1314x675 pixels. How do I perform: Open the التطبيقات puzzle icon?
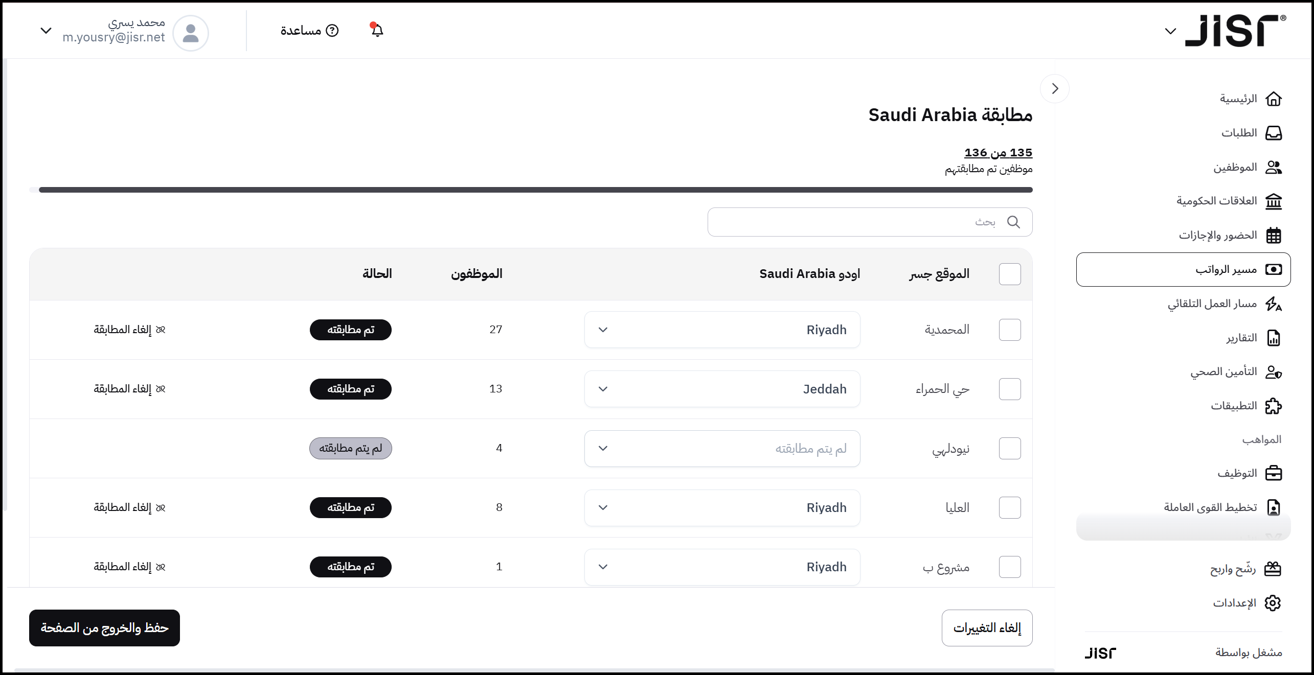(x=1273, y=406)
